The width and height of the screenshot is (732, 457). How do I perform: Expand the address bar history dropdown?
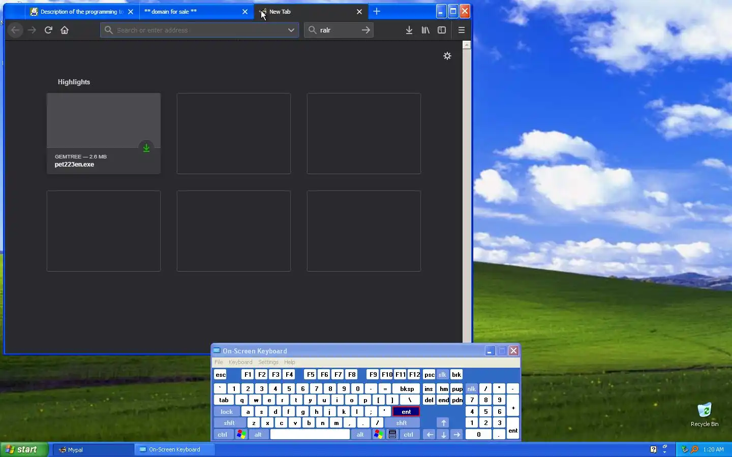[x=291, y=30]
